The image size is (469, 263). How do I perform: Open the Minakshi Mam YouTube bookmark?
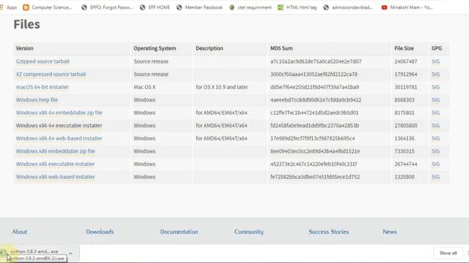pos(407,7)
